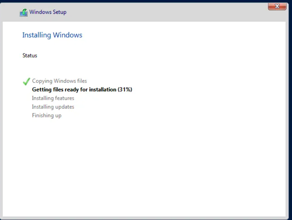Click the 'Finishing up' step text
Viewport: 292px width, 220px height.
point(47,116)
